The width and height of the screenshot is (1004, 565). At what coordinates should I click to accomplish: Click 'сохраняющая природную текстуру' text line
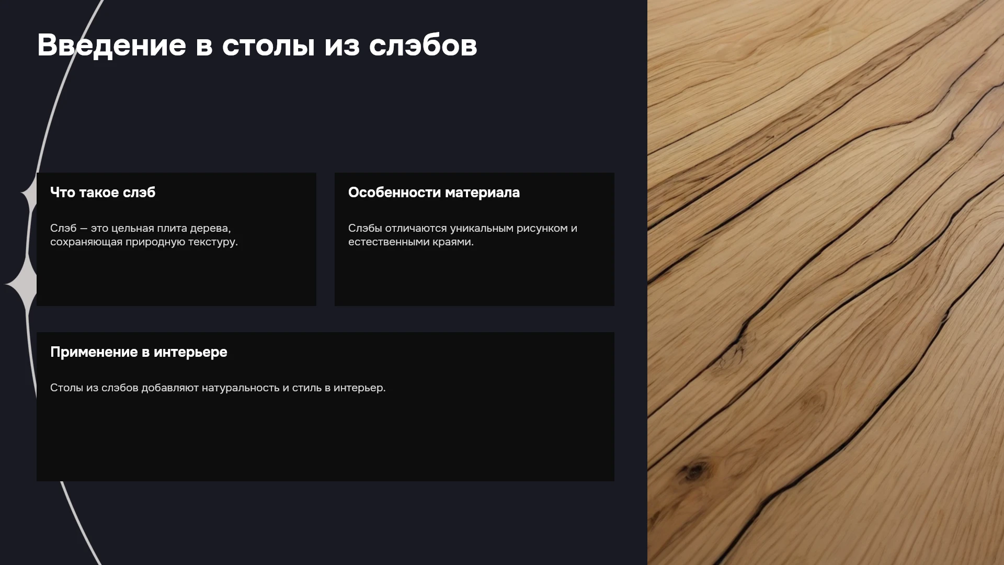[x=144, y=242]
